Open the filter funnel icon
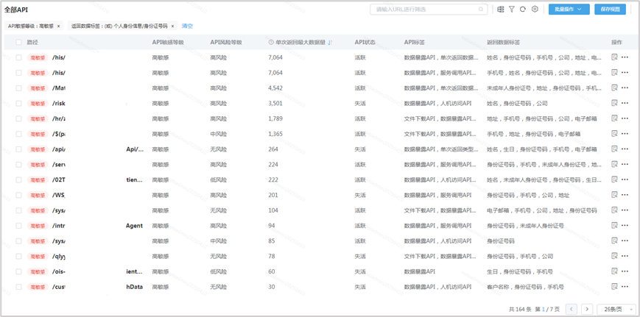Screen dimensions: 640x317 point(512,10)
